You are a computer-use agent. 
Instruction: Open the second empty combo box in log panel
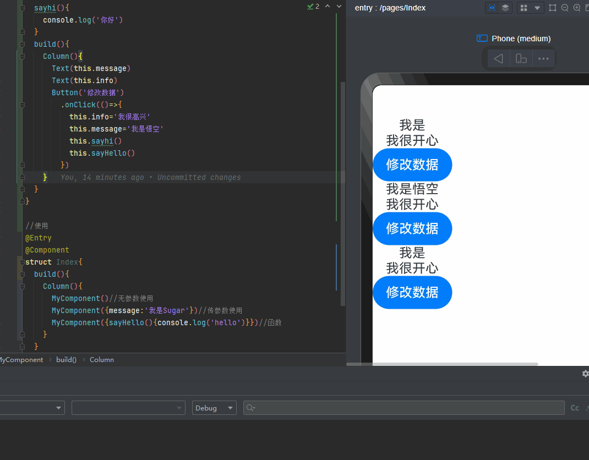[128, 408]
